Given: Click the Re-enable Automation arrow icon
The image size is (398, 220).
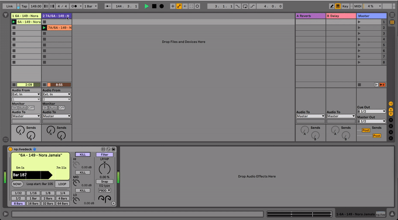Looking at the screenshot, I should [x=185, y=6].
